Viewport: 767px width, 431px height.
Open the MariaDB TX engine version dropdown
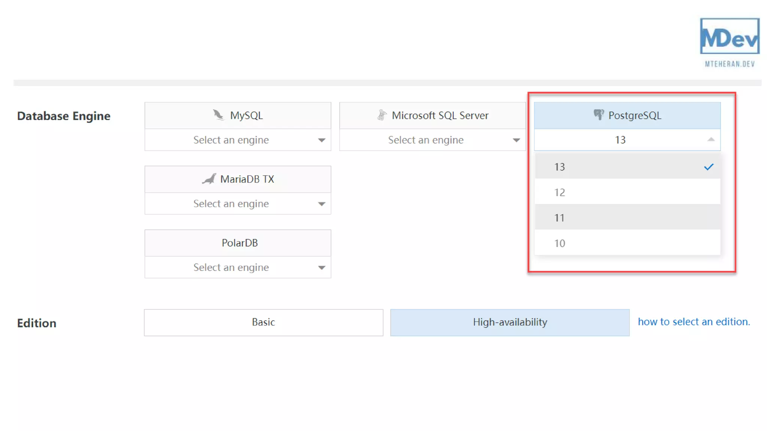coord(238,204)
